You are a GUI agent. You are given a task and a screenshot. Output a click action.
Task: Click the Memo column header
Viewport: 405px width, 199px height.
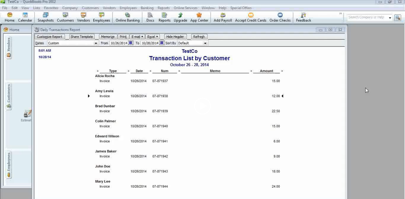point(215,71)
